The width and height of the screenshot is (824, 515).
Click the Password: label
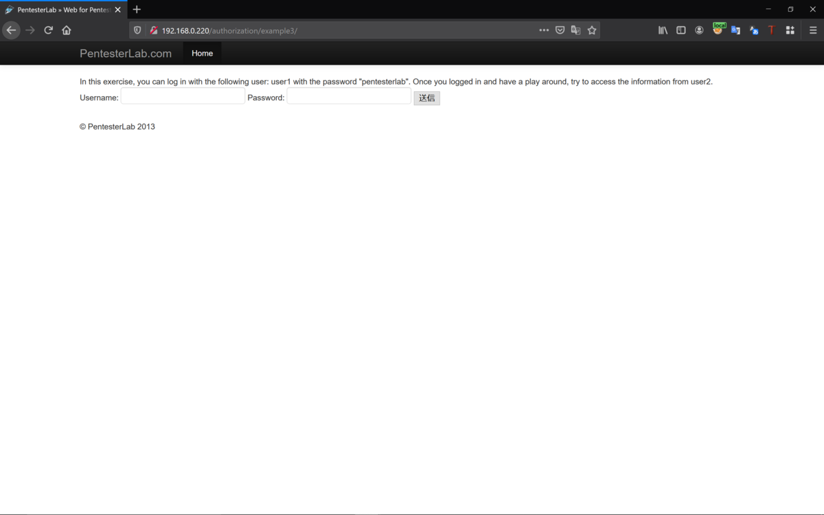pyautogui.click(x=266, y=98)
